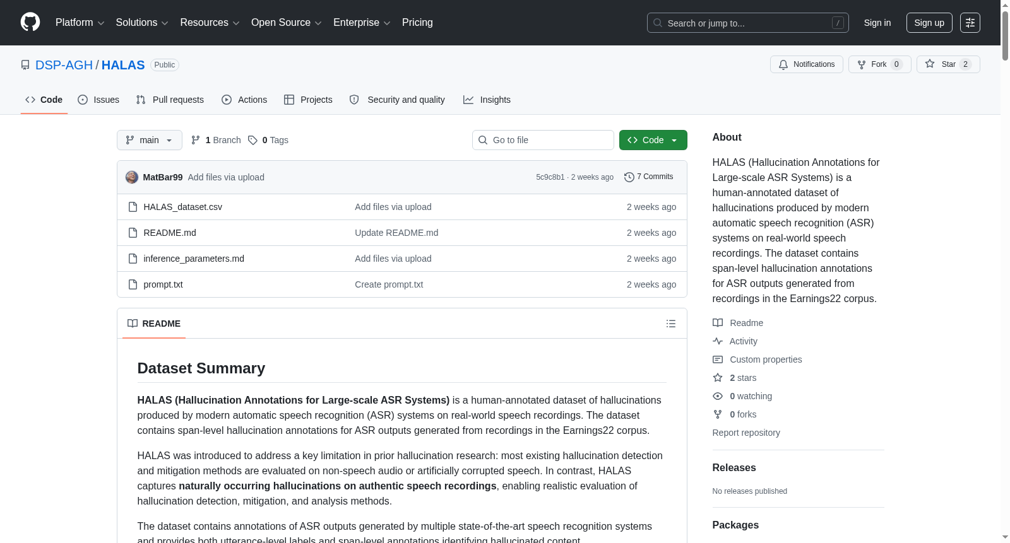Viewport: 1010px width, 543px height.
Task: View the 7 Commits history link
Action: click(649, 177)
